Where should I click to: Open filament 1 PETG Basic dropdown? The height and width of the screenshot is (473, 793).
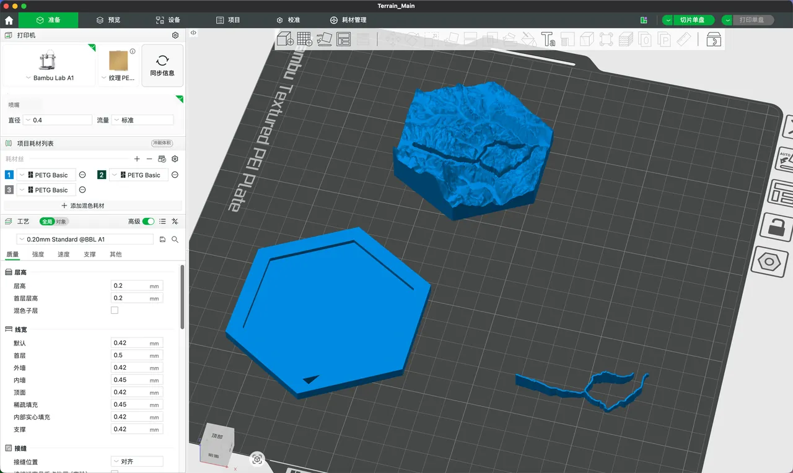click(46, 175)
